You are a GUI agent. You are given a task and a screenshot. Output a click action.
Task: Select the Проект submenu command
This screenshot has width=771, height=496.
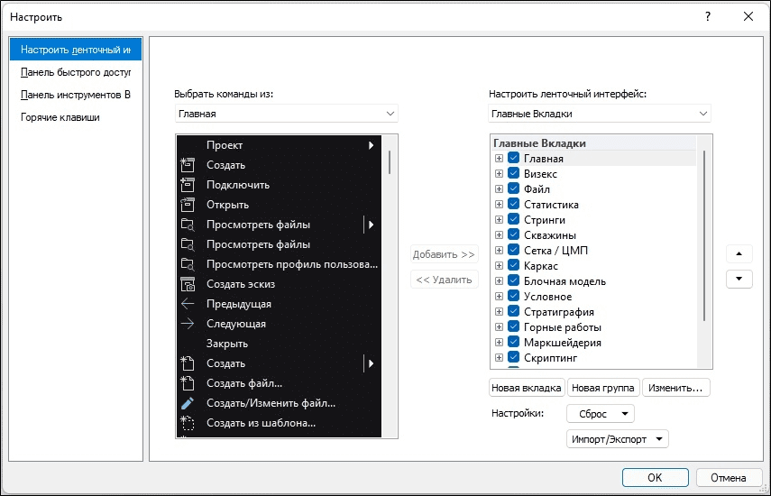[279, 145]
